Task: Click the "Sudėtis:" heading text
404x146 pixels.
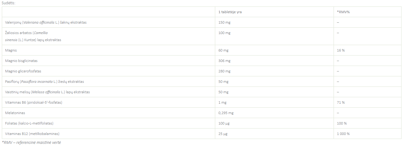Action: coord(8,3)
